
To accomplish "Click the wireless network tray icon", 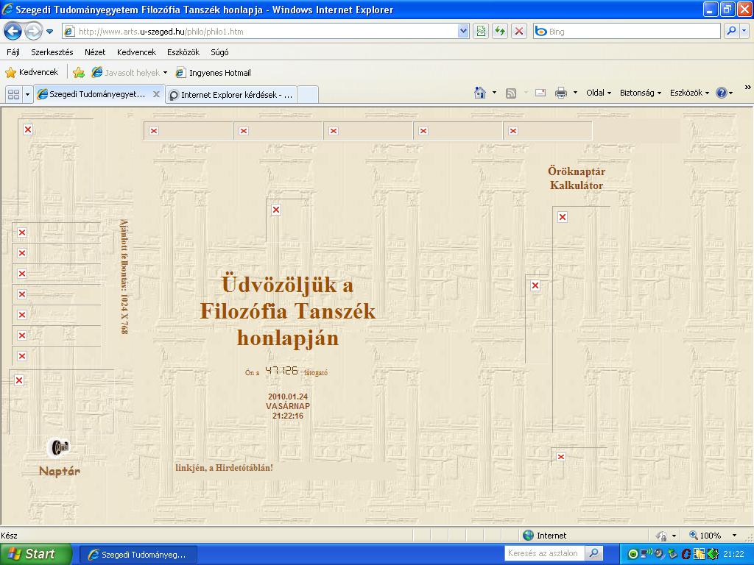I will 646,554.
